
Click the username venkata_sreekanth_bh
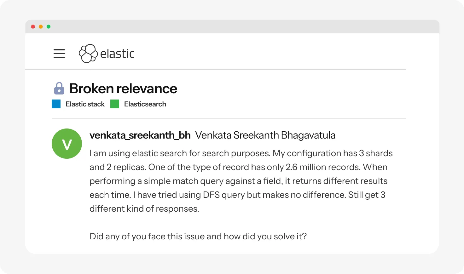(x=140, y=135)
